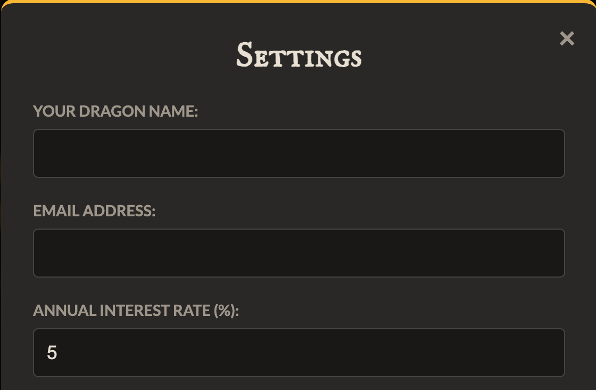Viewport: 596px width, 390px height.
Task: Click the value 5 in the rate input
Action: click(x=52, y=352)
